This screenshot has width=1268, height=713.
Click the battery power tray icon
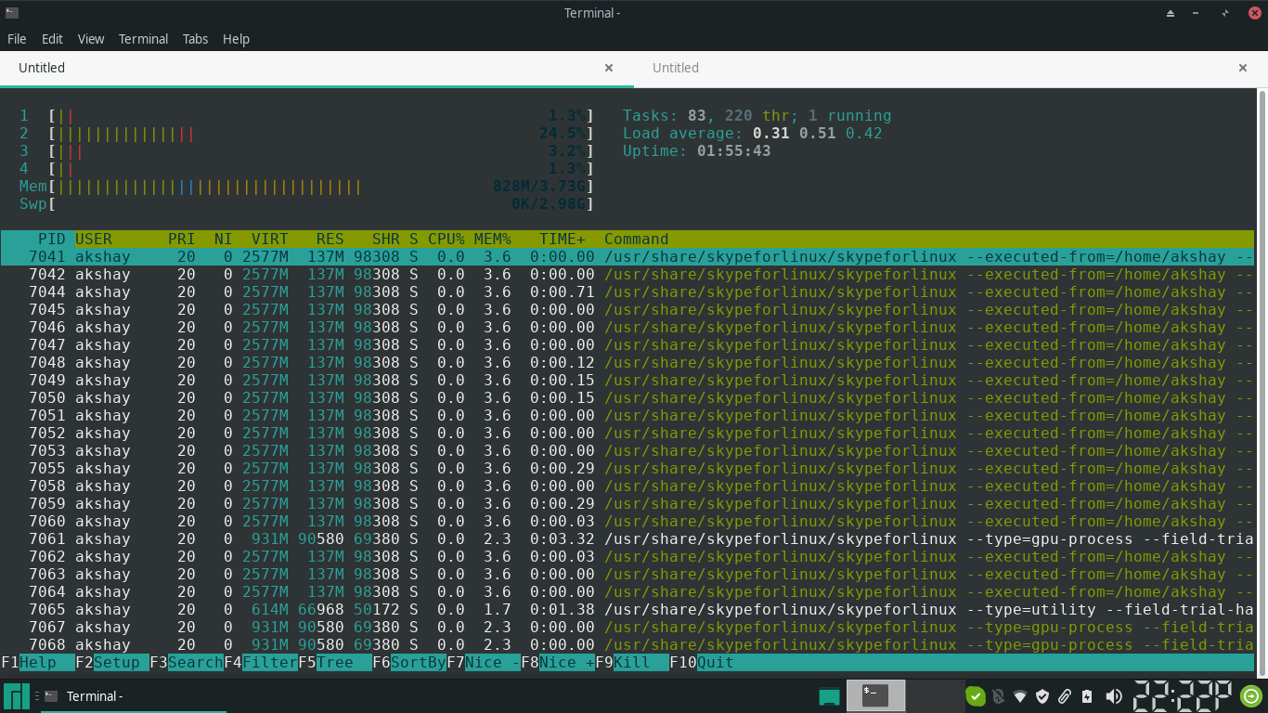coord(1087,696)
